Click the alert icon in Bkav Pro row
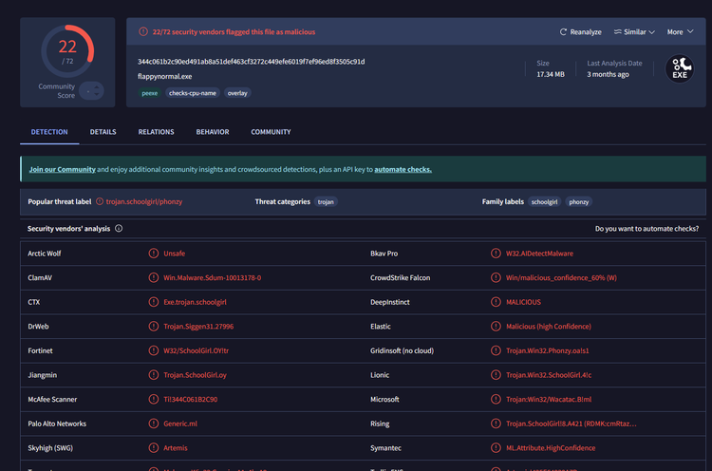This screenshot has width=712, height=471. [496, 254]
